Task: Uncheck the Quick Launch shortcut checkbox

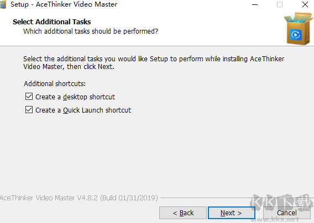Action: coord(29,110)
